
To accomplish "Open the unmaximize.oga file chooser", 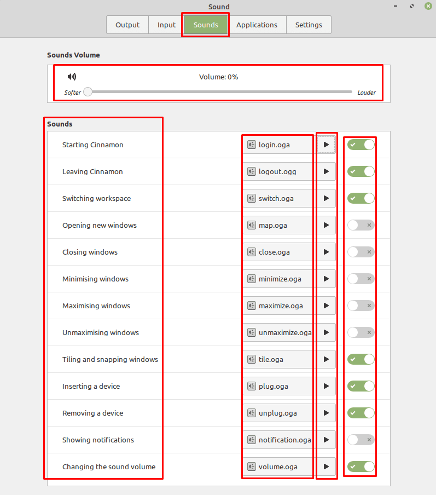I will coord(280,332).
